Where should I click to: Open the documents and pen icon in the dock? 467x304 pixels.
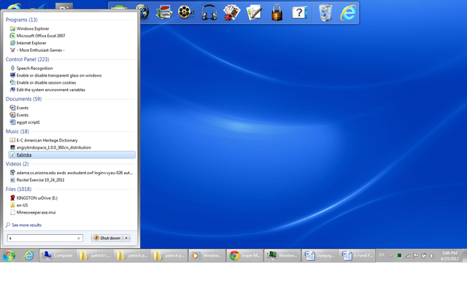coord(254,12)
